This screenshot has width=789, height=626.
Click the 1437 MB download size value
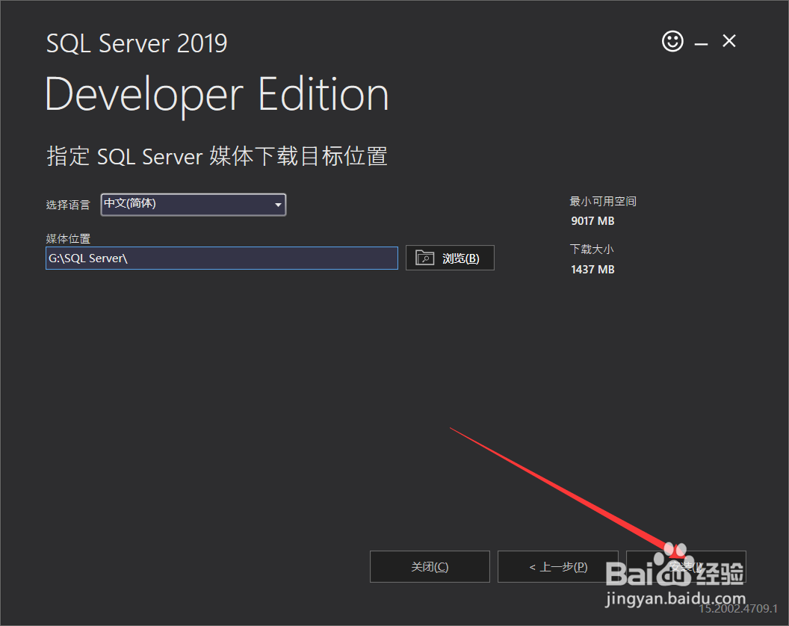point(592,269)
